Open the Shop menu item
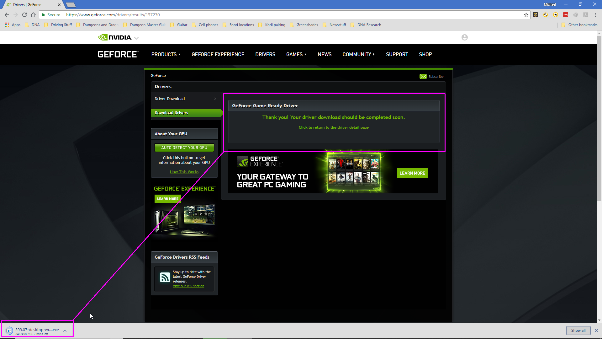 click(425, 54)
